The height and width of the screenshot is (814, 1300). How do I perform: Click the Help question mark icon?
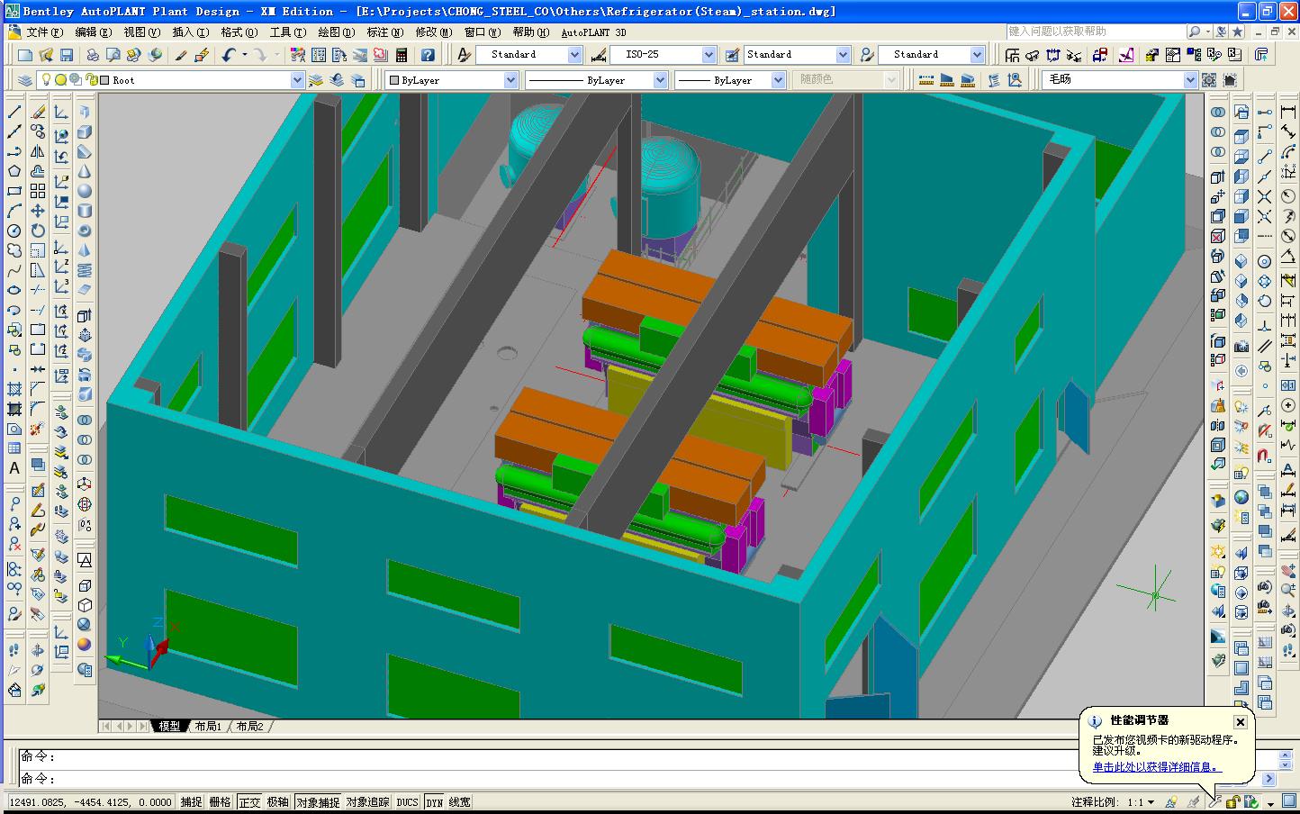point(428,55)
